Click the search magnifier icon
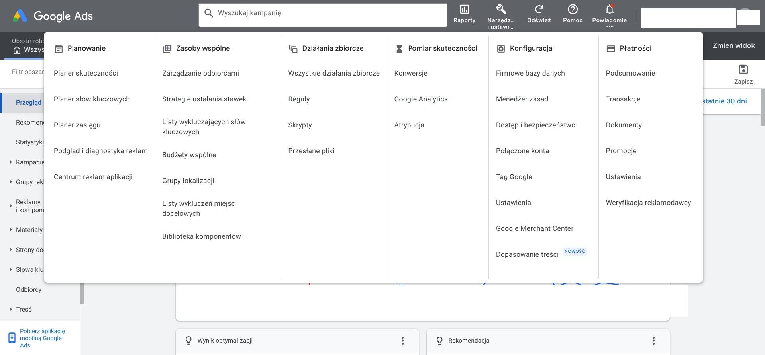Screen dimensions: 765x355 pos(208,13)
